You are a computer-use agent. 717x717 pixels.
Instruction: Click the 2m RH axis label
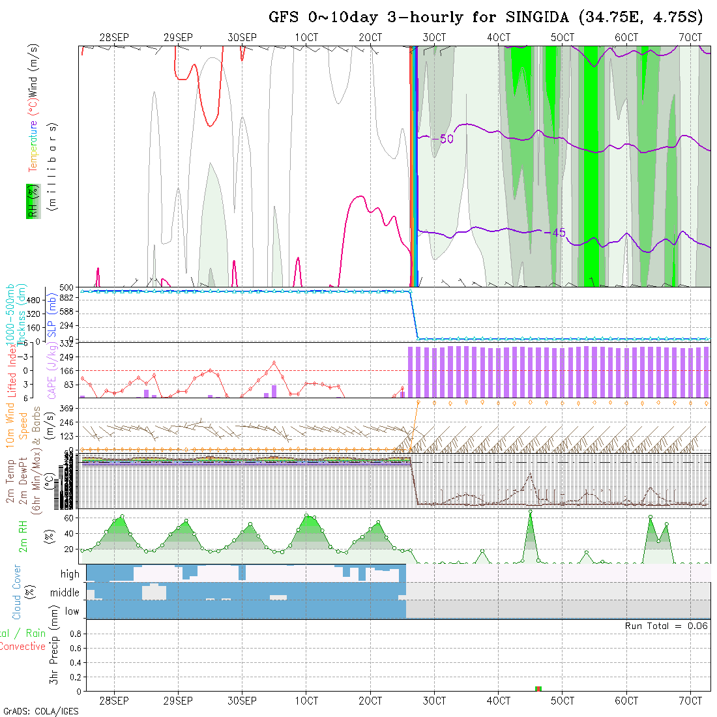click(23, 536)
